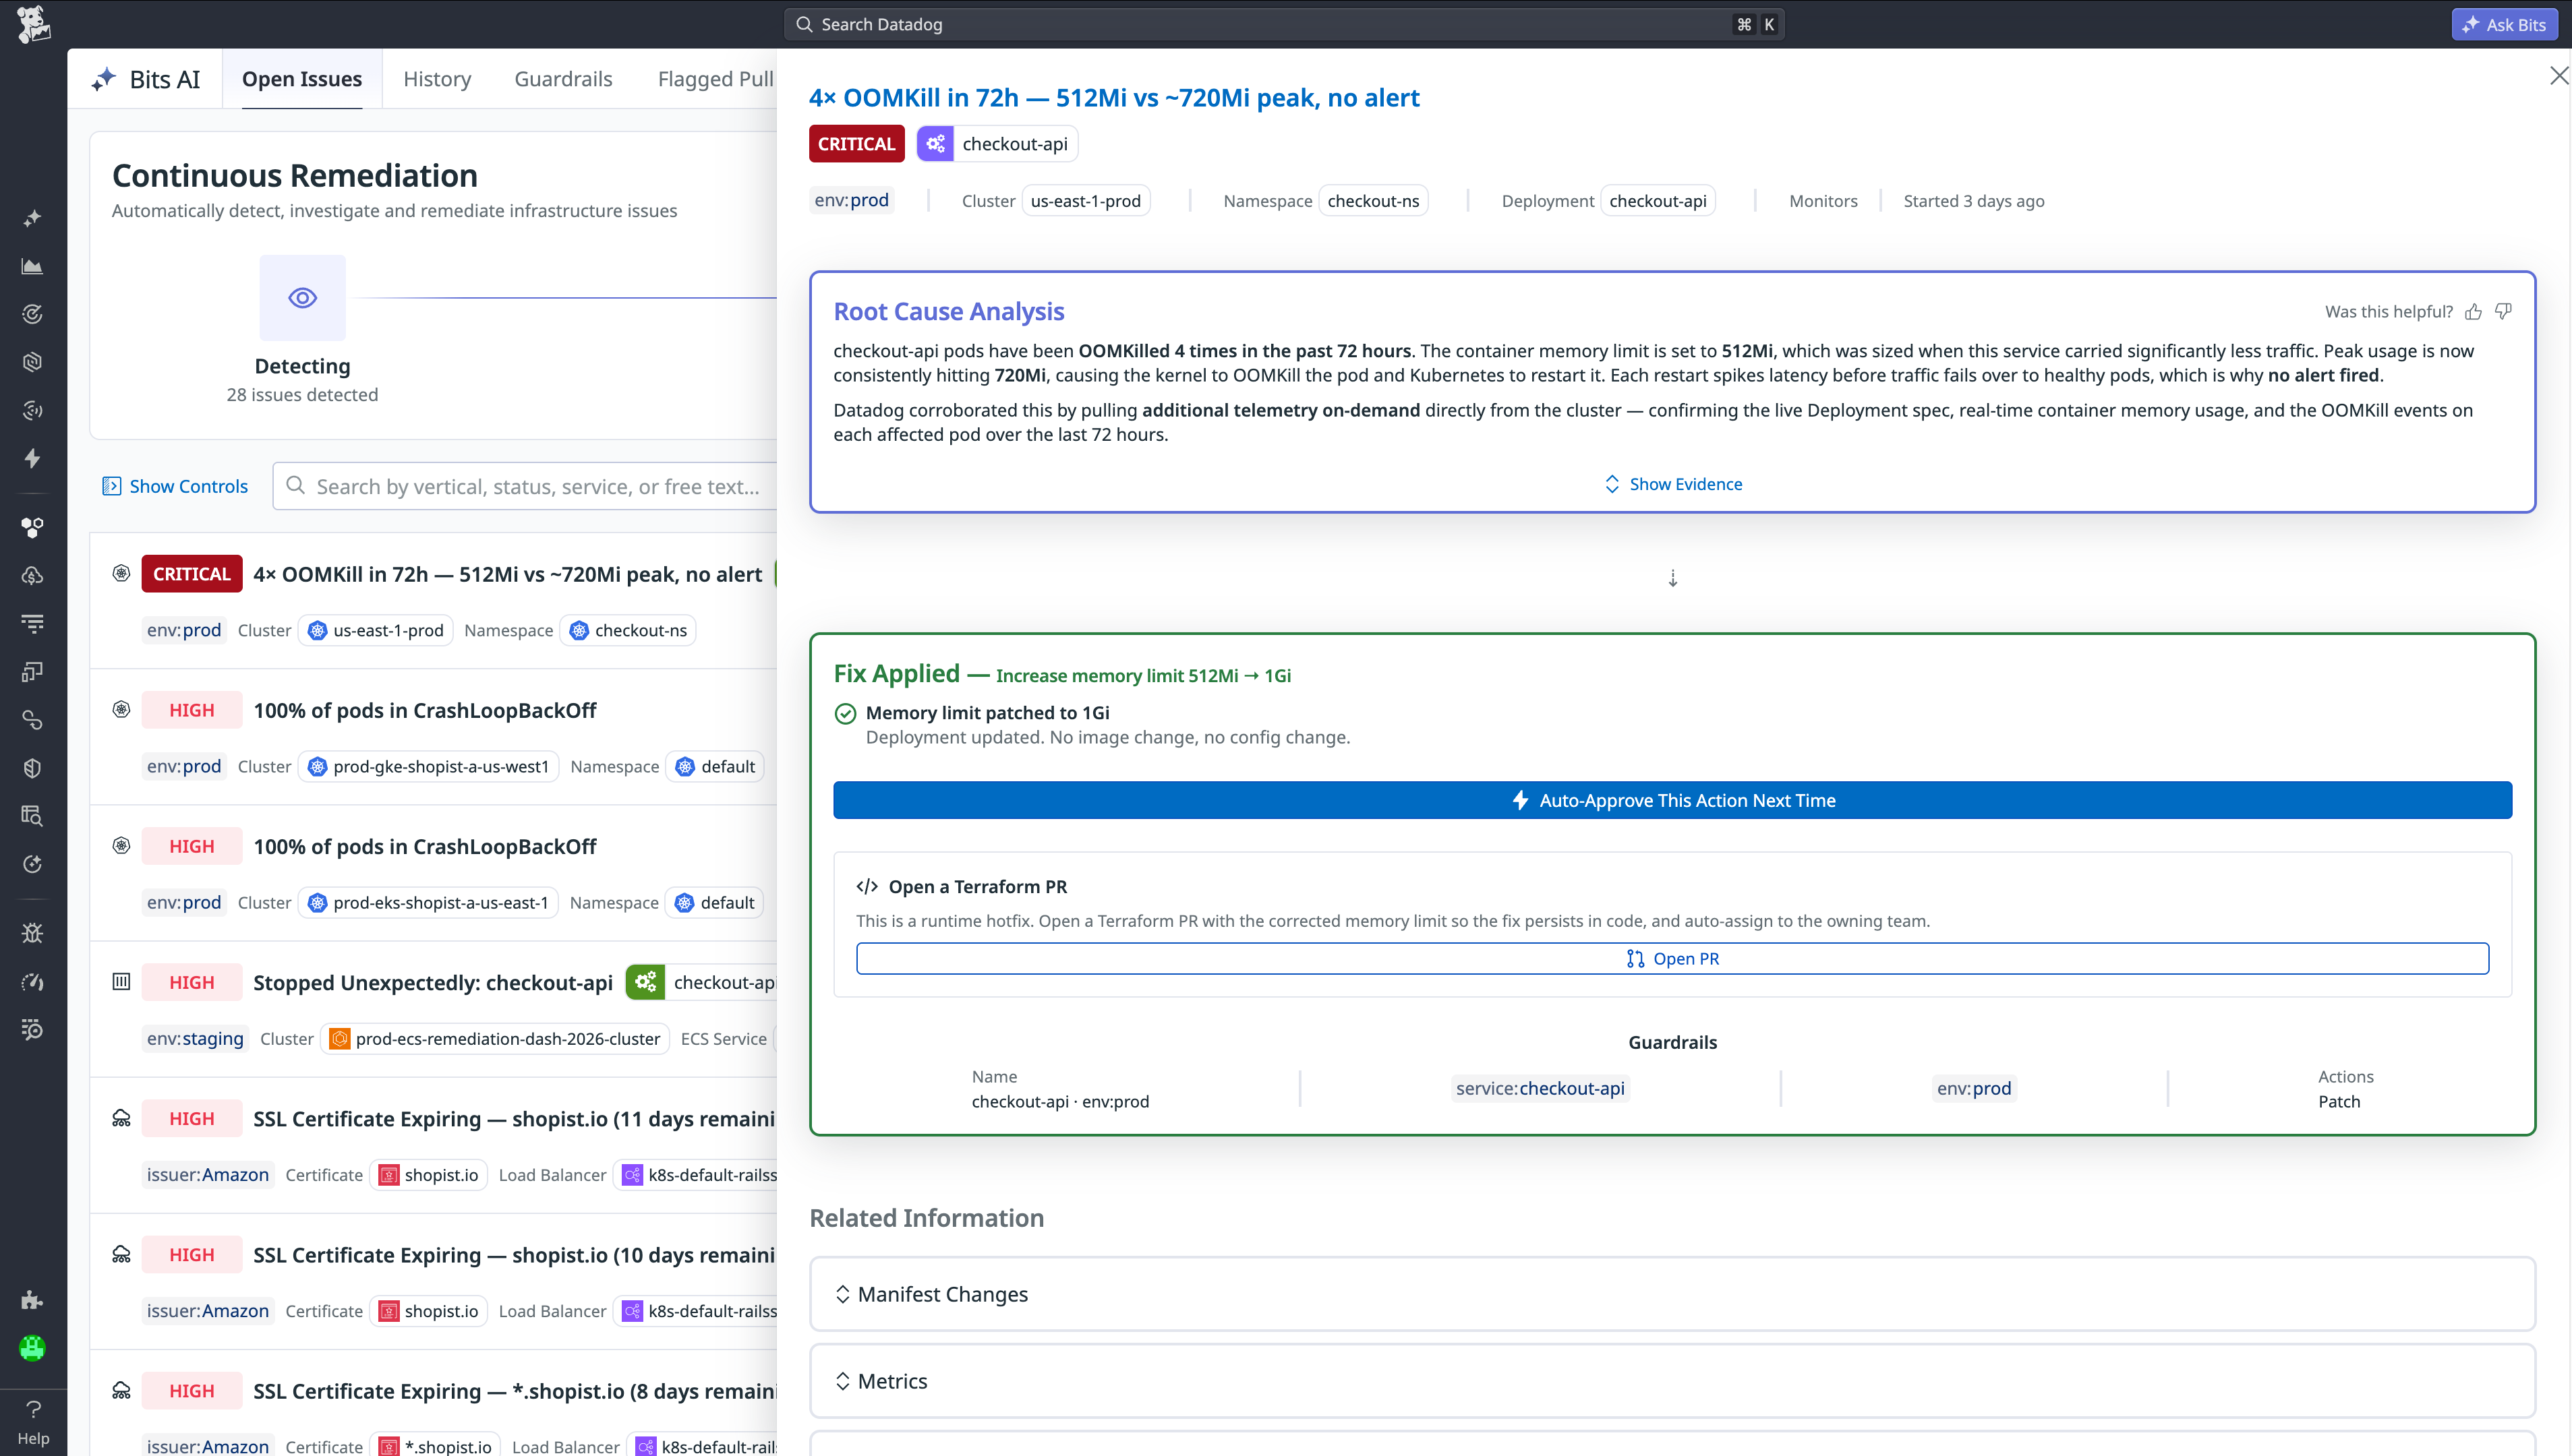Mark analysis helpful with thumbs up
2572x1456 pixels.
pos(2474,311)
